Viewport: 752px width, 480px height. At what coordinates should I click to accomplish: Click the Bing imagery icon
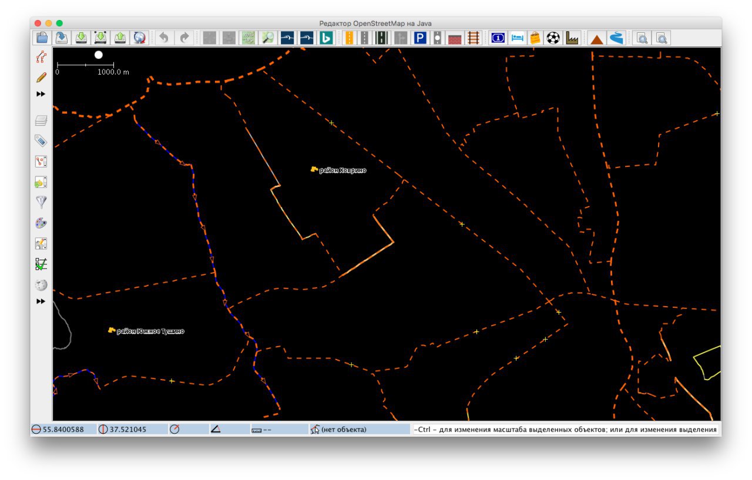click(x=325, y=38)
